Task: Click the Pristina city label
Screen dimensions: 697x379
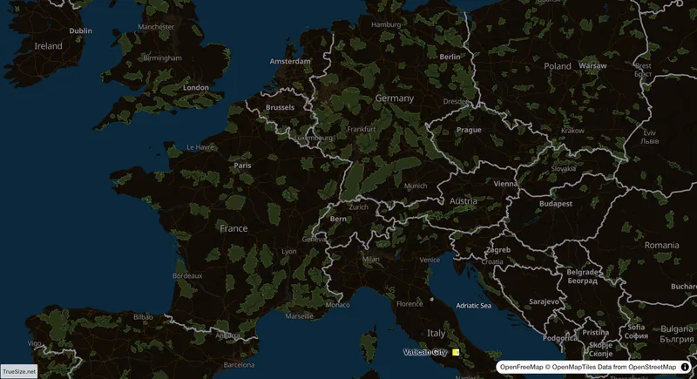Action: coord(596,332)
